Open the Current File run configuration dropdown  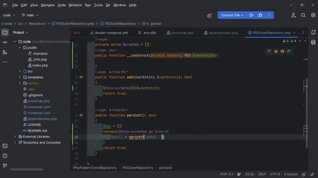pos(232,15)
